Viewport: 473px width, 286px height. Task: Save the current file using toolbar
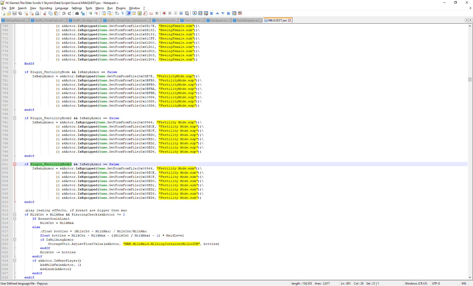coord(15,13)
